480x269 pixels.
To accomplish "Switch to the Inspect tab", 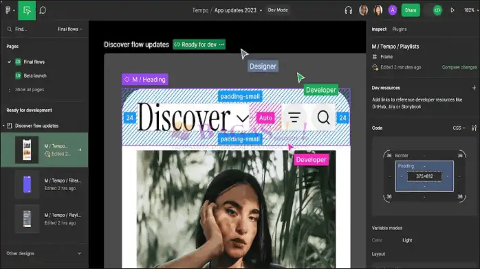I will click(379, 30).
